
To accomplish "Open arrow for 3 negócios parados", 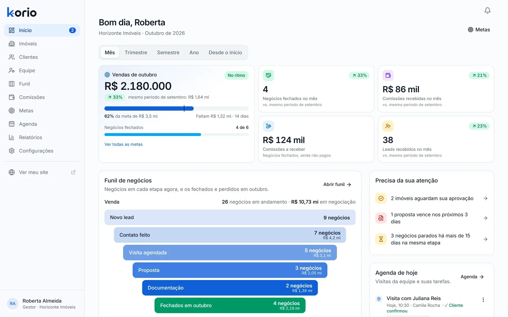I will click(x=486, y=239).
